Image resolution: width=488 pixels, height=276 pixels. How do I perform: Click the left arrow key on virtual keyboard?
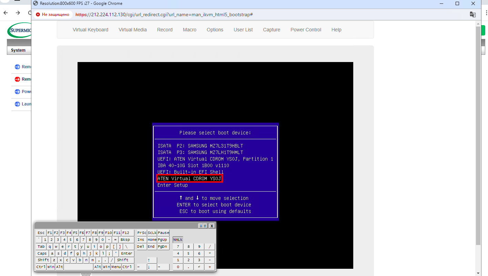coord(141,267)
